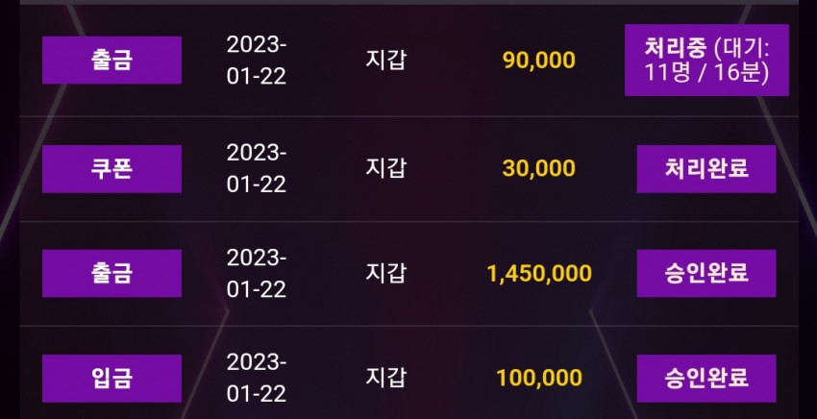Open the 쿠폰 transaction type label
The image size is (817, 419).
[111, 169]
